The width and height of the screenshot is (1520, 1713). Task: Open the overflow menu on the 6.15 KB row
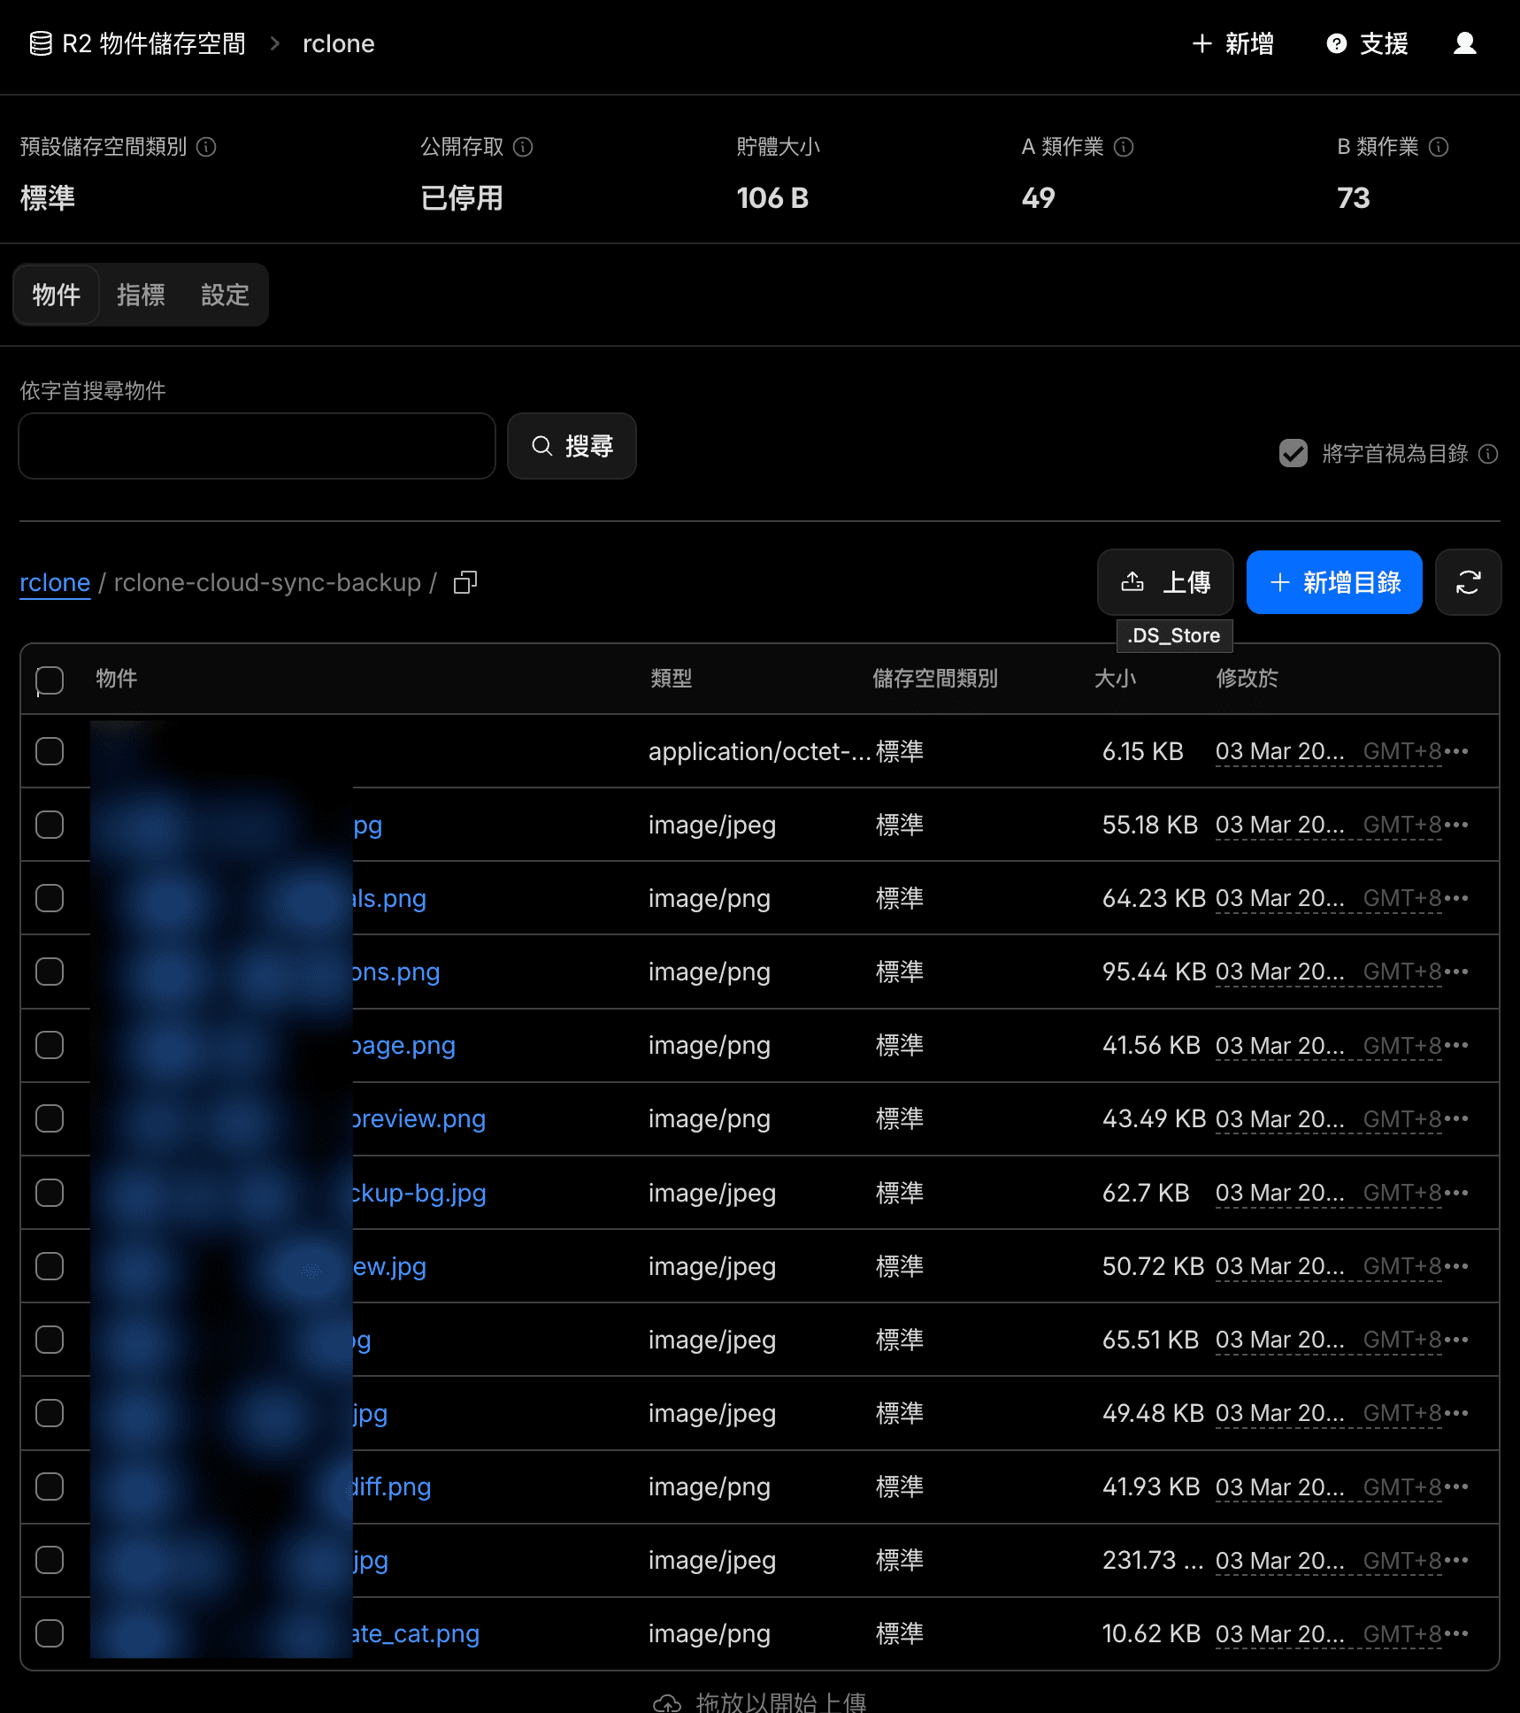(1458, 751)
